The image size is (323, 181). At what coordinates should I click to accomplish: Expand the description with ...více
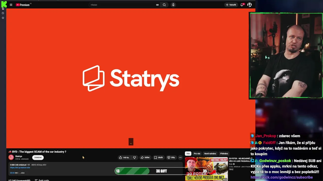tap(22, 173)
